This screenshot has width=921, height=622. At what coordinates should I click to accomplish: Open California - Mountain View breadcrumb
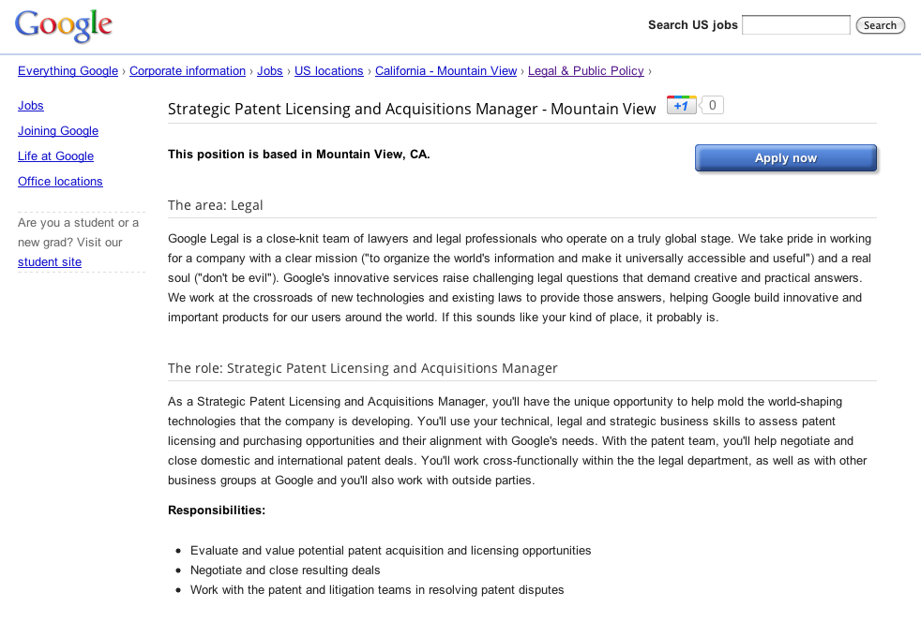click(x=445, y=71)
